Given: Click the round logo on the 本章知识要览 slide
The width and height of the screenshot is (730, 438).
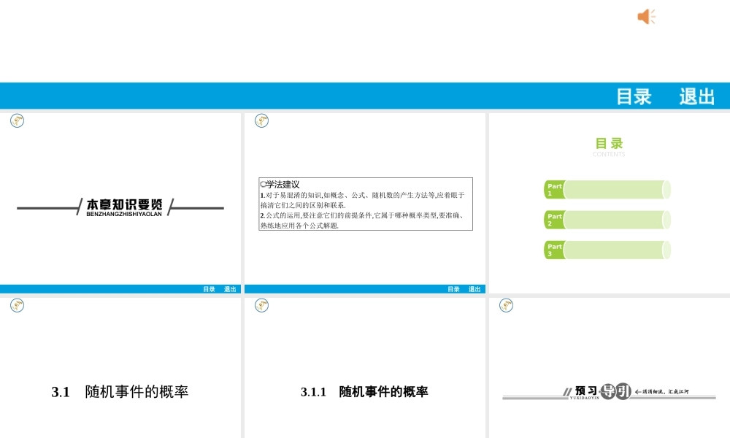Looking at the screenshot, I should click(18, 121).
